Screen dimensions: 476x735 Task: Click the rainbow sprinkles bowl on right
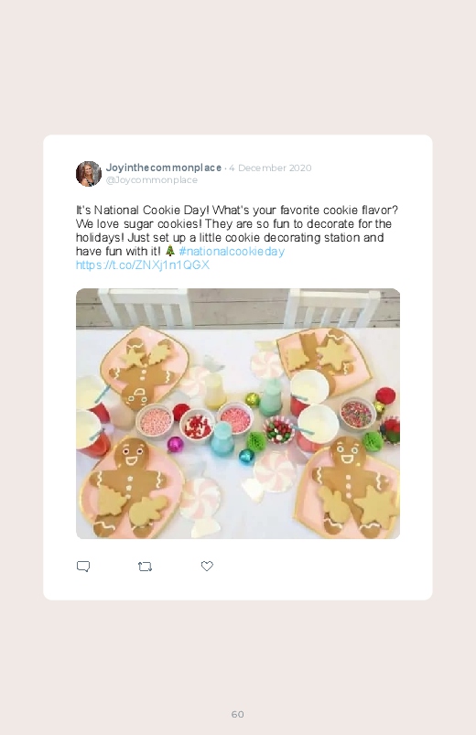357,413
